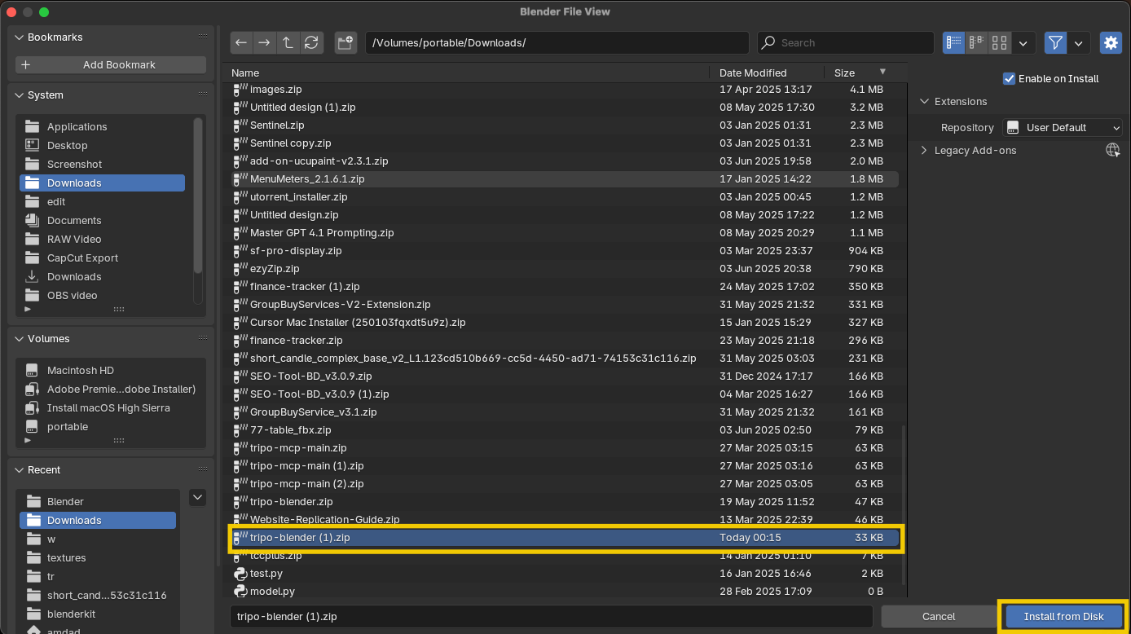Select portable volume
Image resolution: width=1131 pixels, height=634 pixels.
click(110, 426)
